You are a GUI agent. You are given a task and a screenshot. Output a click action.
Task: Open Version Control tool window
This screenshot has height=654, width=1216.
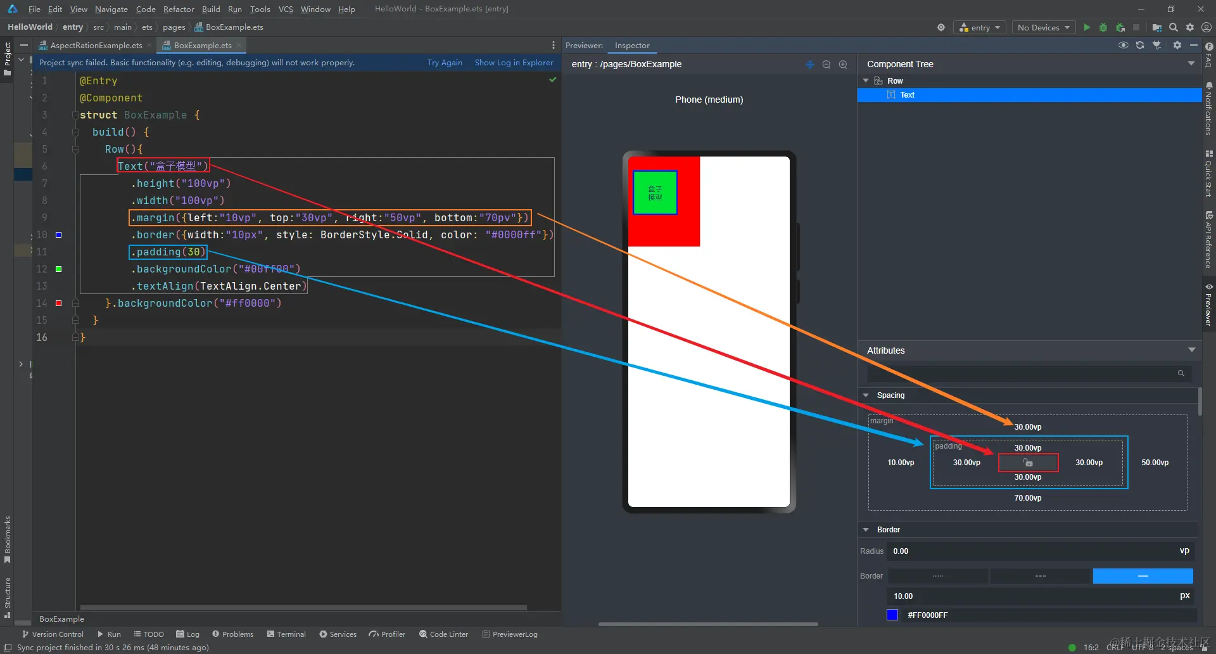53,634
